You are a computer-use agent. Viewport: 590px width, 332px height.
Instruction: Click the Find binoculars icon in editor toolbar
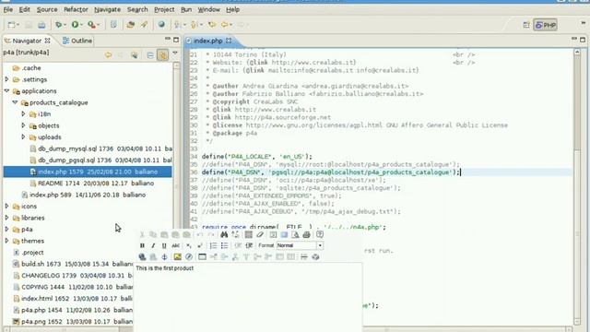click(x=224, y=234)
